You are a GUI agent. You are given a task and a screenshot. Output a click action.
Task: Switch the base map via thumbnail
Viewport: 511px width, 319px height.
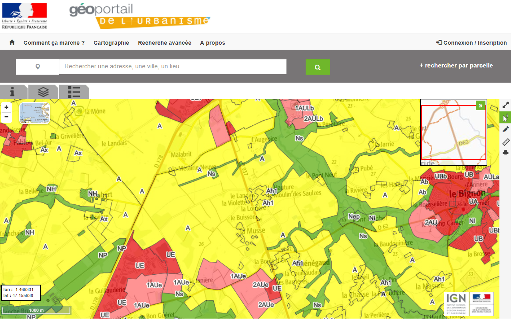click(35, 113)
